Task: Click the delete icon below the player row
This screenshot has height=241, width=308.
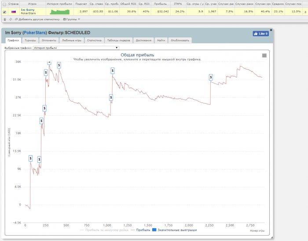Action: tap(5, 19)
